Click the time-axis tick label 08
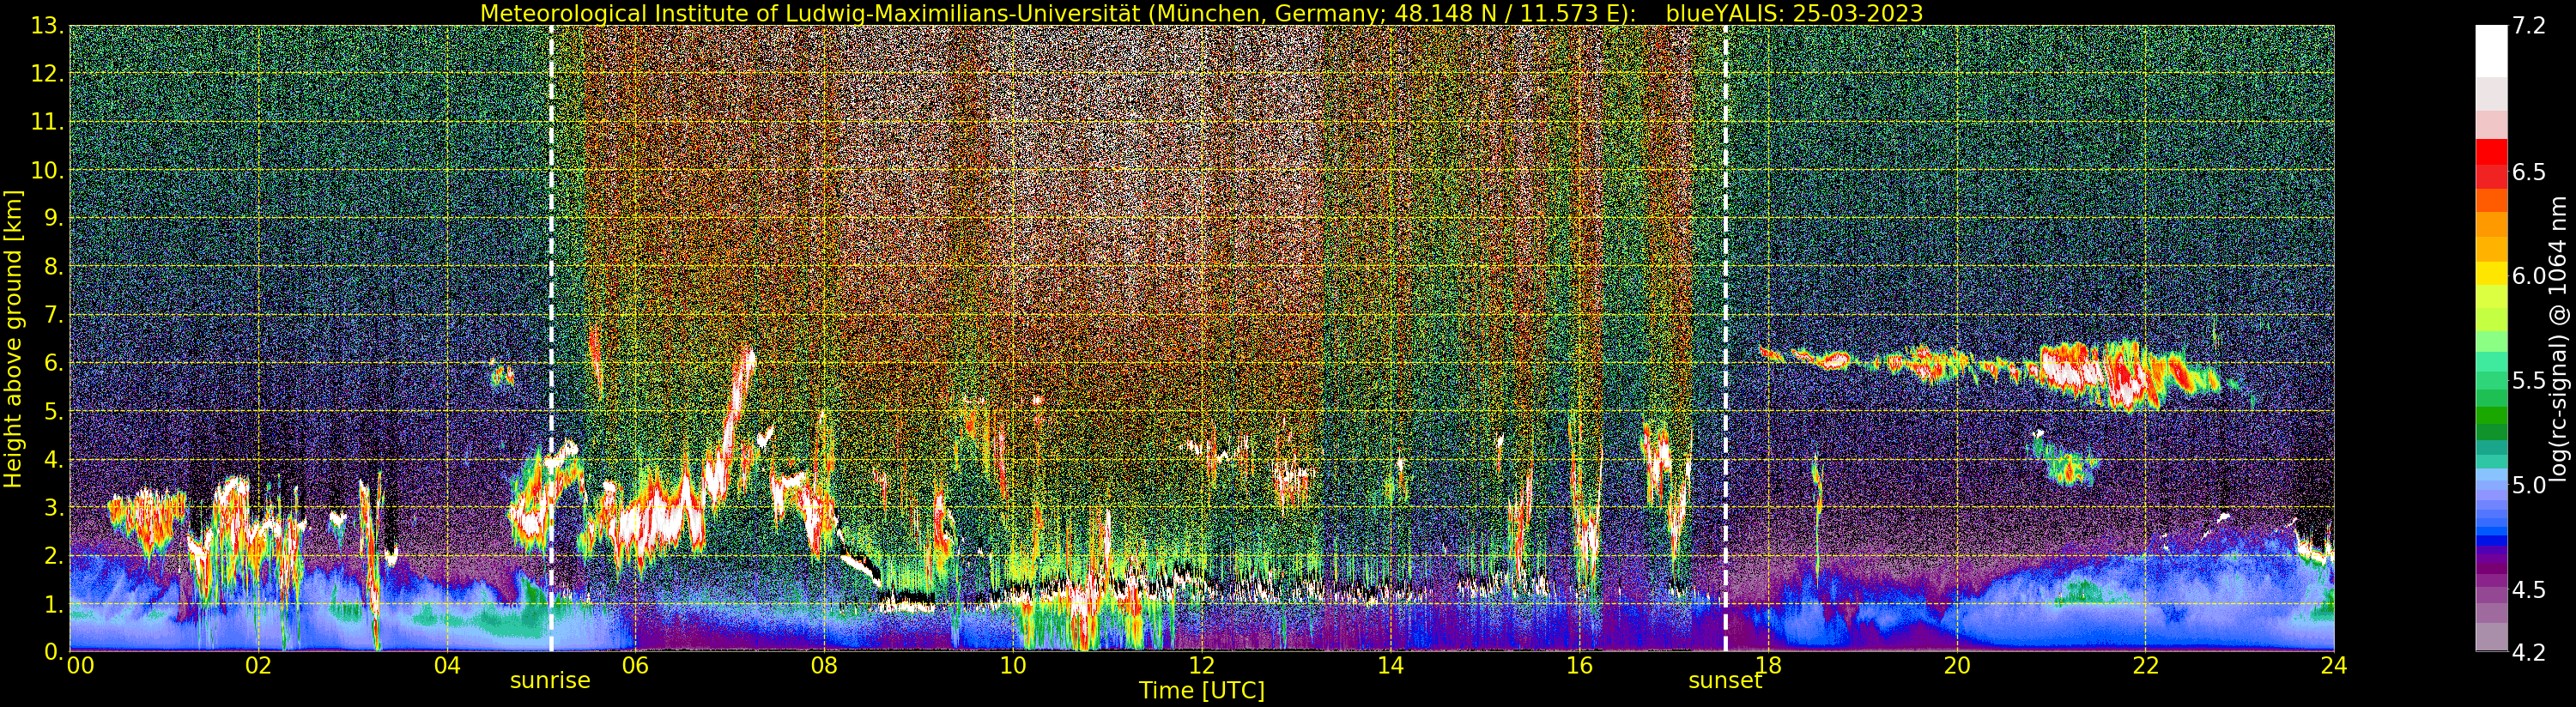This screenshot has height=707, width=2576. click(824, 665)
